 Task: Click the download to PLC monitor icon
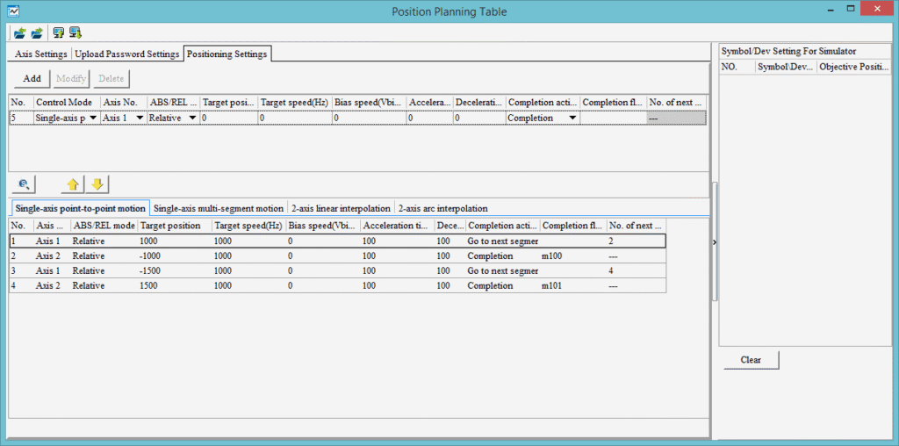click(76, 33)
